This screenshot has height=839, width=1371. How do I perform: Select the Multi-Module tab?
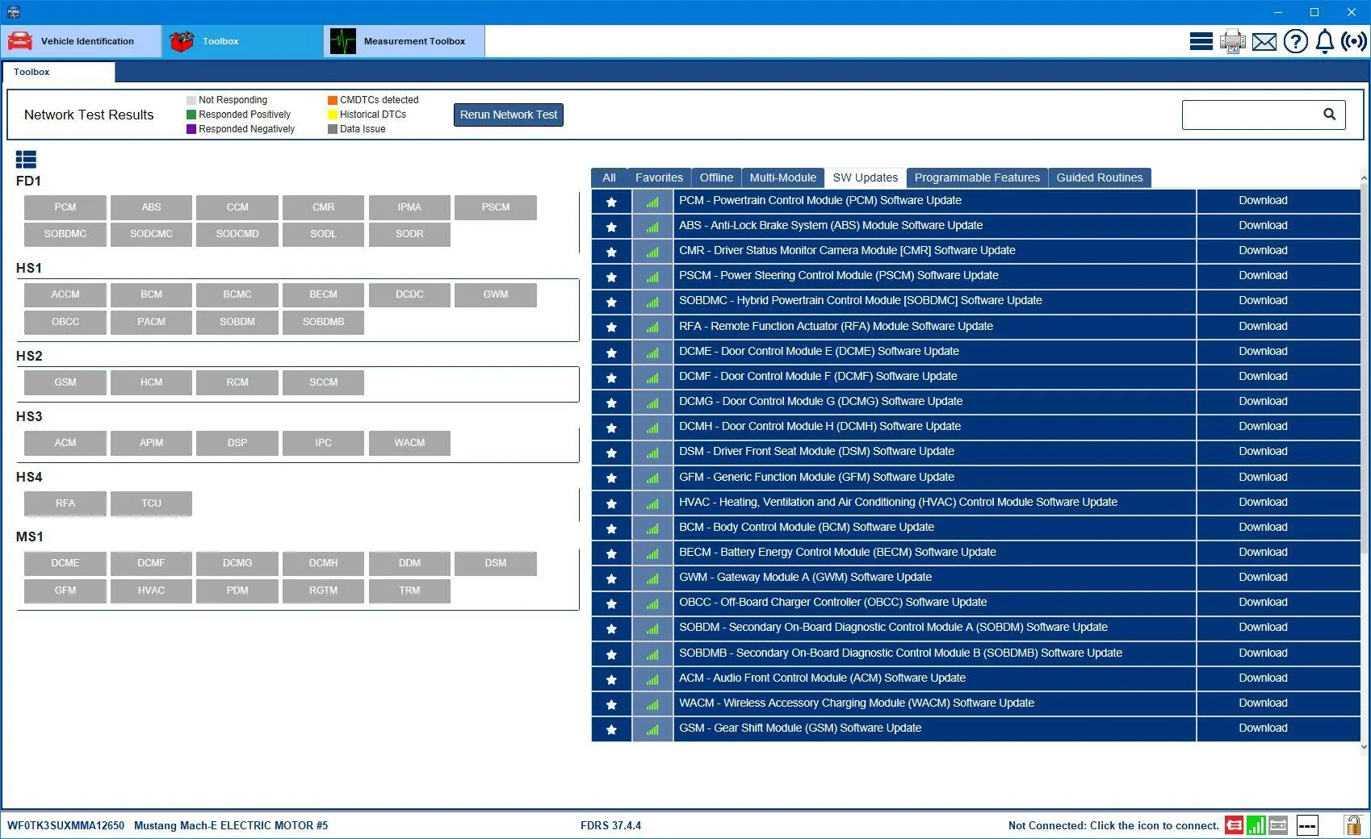coord(782,177)
